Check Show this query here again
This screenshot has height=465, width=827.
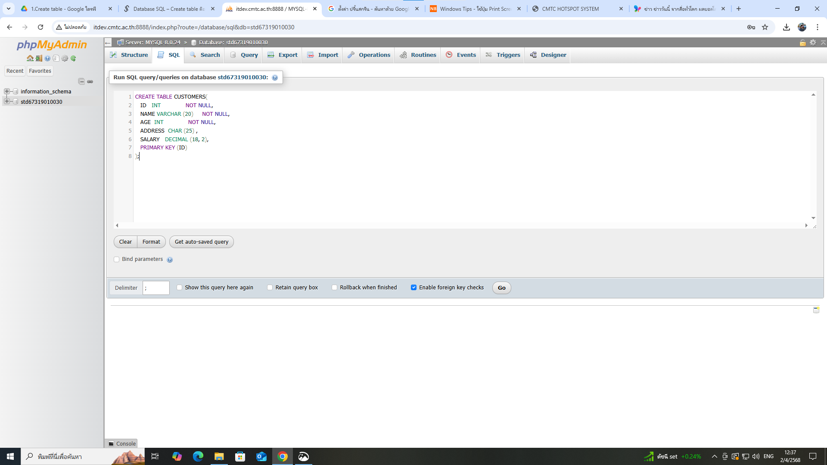coord(180,288)
